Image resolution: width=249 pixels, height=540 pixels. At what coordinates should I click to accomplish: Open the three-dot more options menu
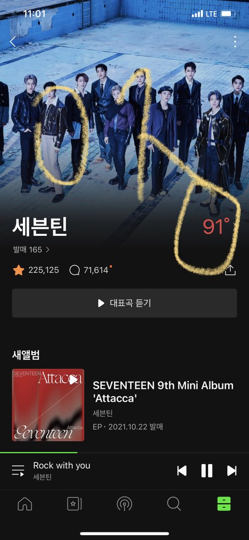(x=235, y=42)
